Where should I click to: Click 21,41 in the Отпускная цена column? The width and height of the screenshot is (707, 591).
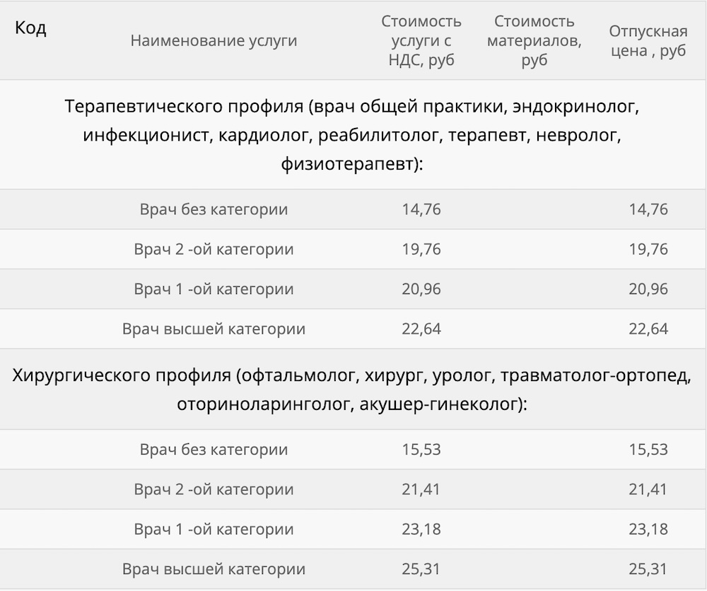click(x=648, y=489)
